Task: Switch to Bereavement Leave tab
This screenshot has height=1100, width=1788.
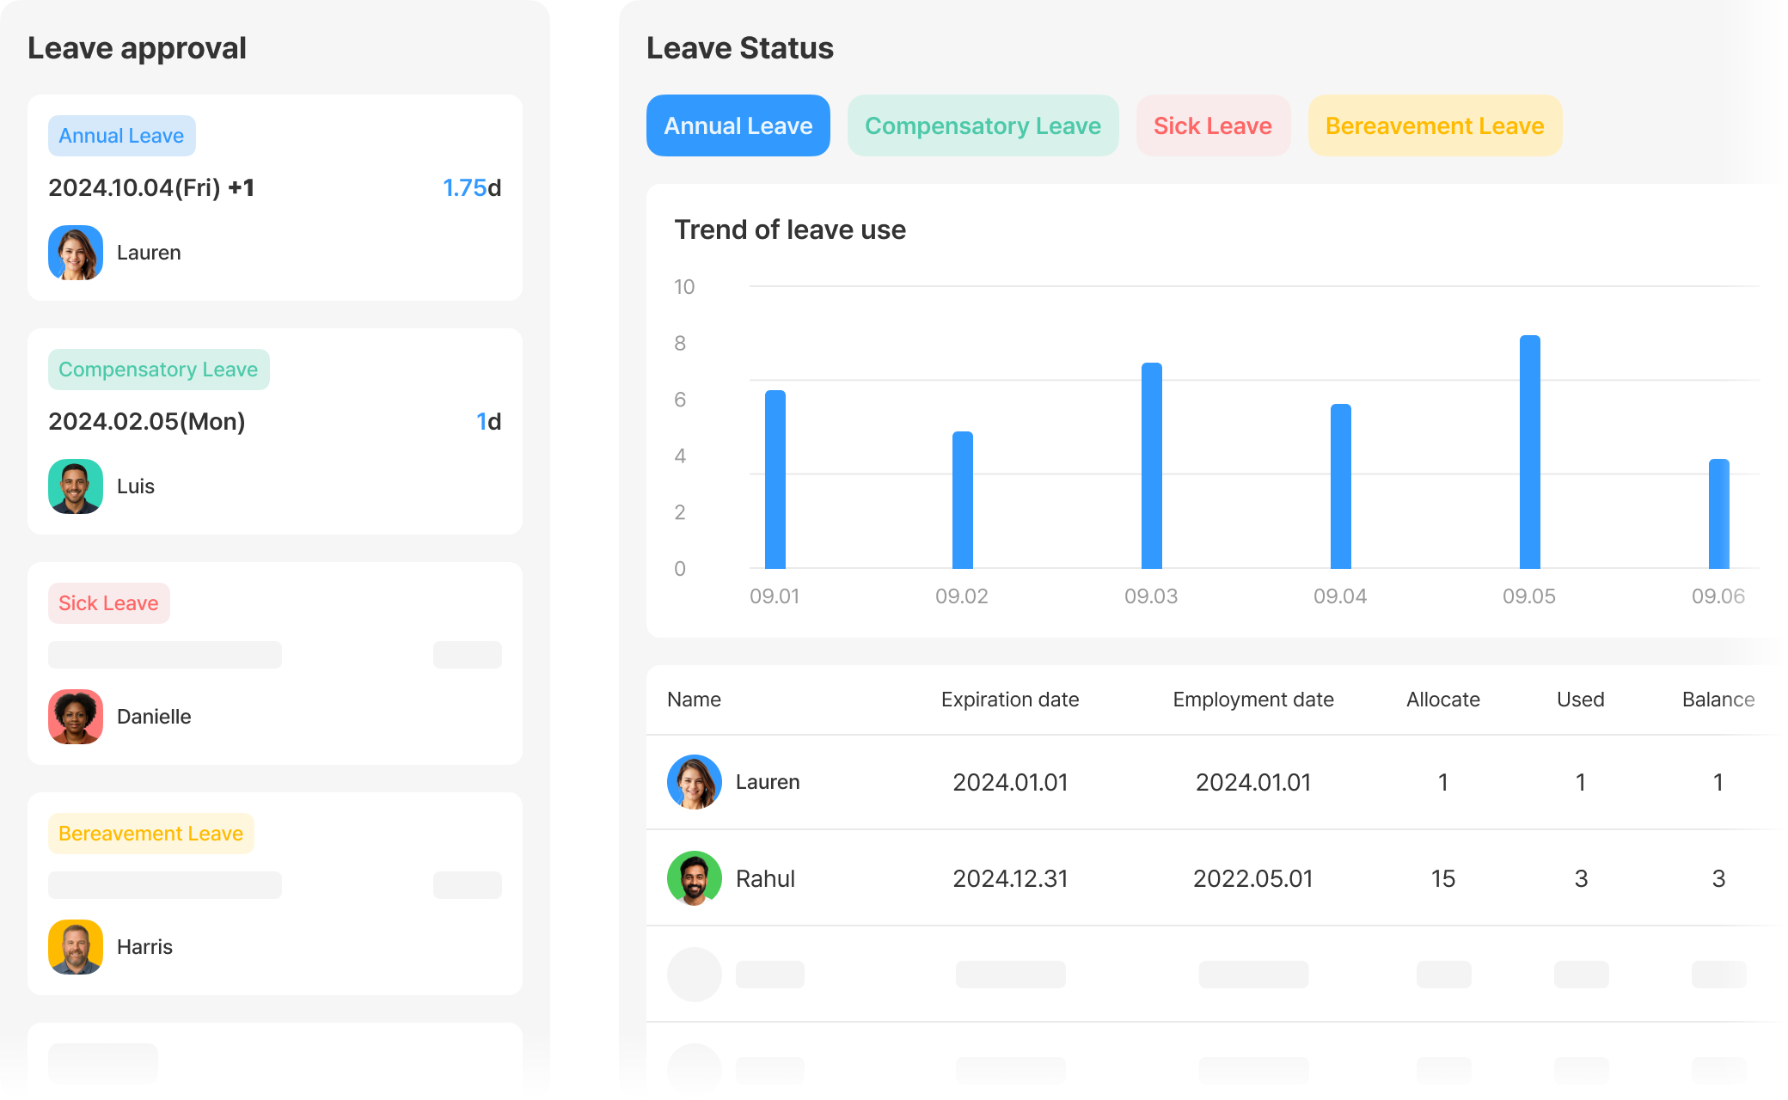Action: coord(1434,125)
